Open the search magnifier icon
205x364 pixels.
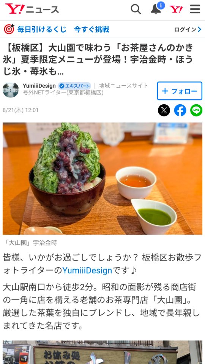pos(136,9)
